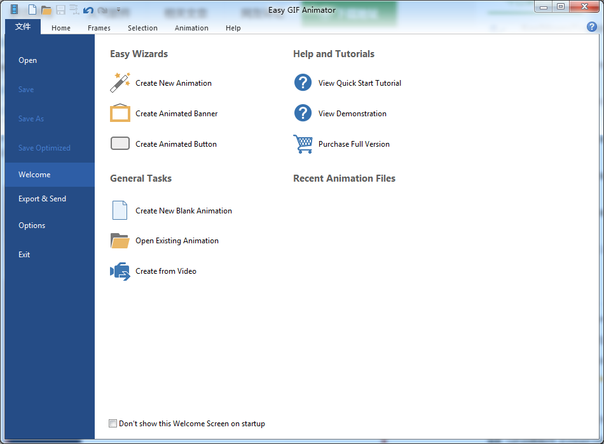The width and height of the screenshot is (604, 444).
Task: Select Save Optimized in the sidebar
Action: (x=50, y=148)
